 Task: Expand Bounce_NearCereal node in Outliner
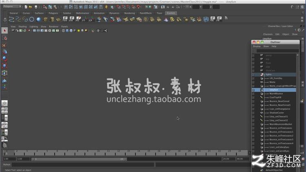tap(253, 101)
